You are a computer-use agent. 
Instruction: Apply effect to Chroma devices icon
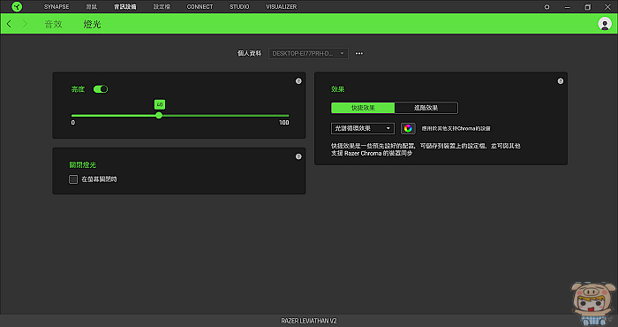(x=408, y=128)
